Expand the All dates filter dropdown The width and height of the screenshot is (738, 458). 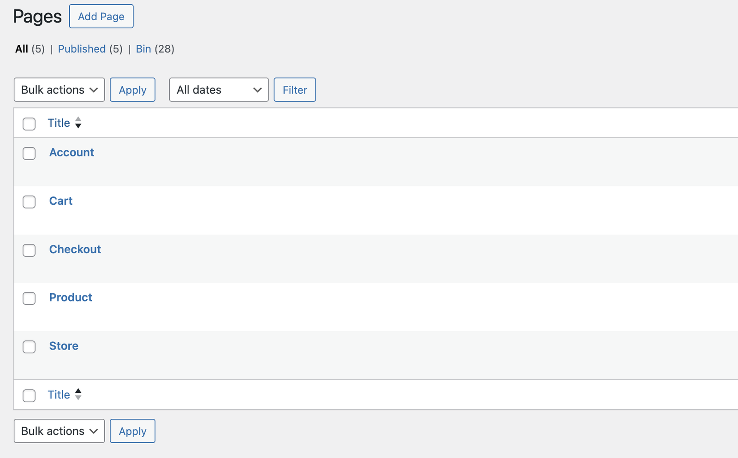click(x=219, y=90)
